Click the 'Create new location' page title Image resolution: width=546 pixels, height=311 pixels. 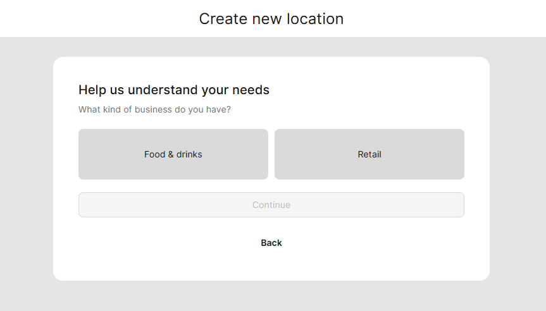pyautogui.click(x=271, y=19)
